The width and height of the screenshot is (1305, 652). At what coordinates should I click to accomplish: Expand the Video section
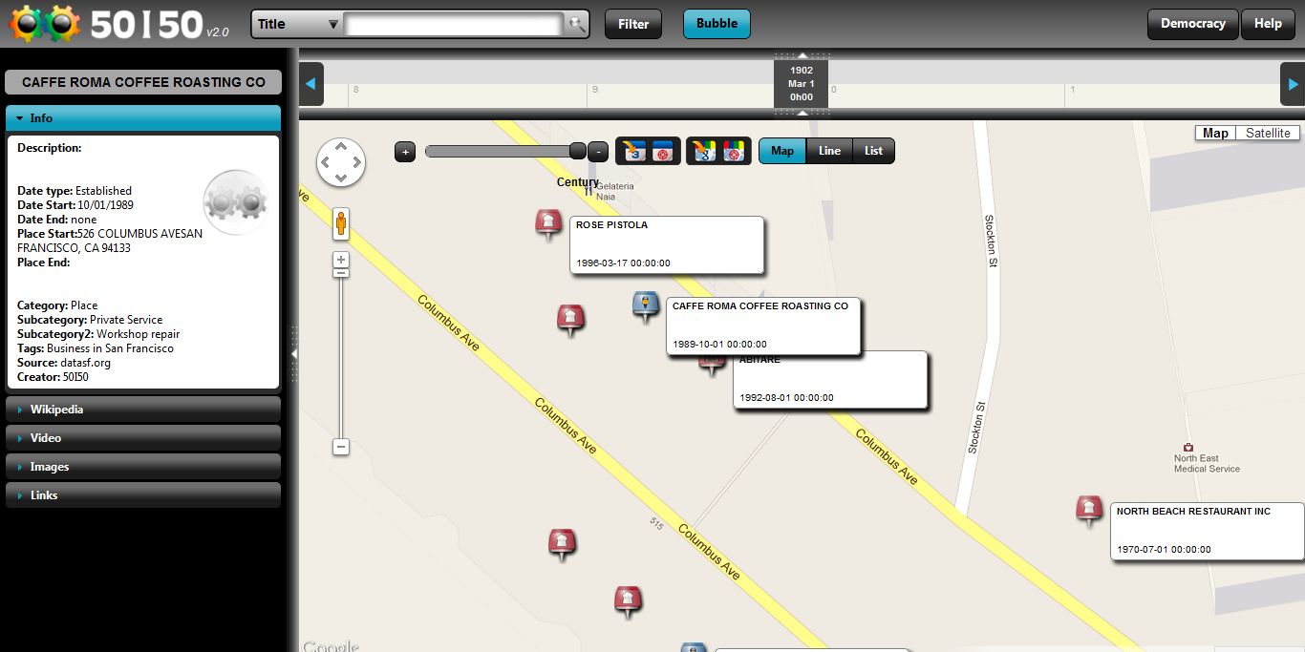point(143,438)
